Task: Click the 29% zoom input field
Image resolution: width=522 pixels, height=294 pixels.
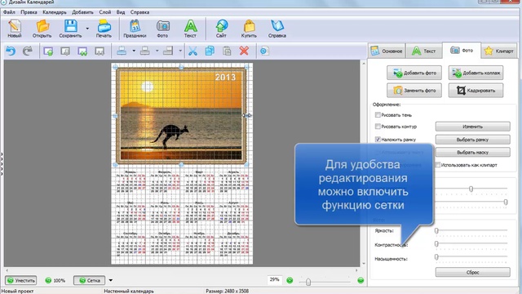Action: coord(275,280)
